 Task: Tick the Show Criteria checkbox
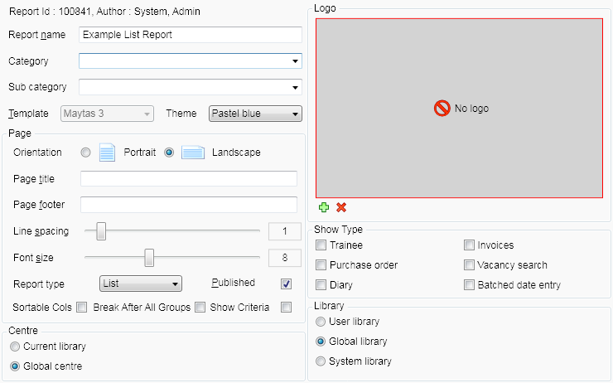pyautogui.click(x=286, y=308)
